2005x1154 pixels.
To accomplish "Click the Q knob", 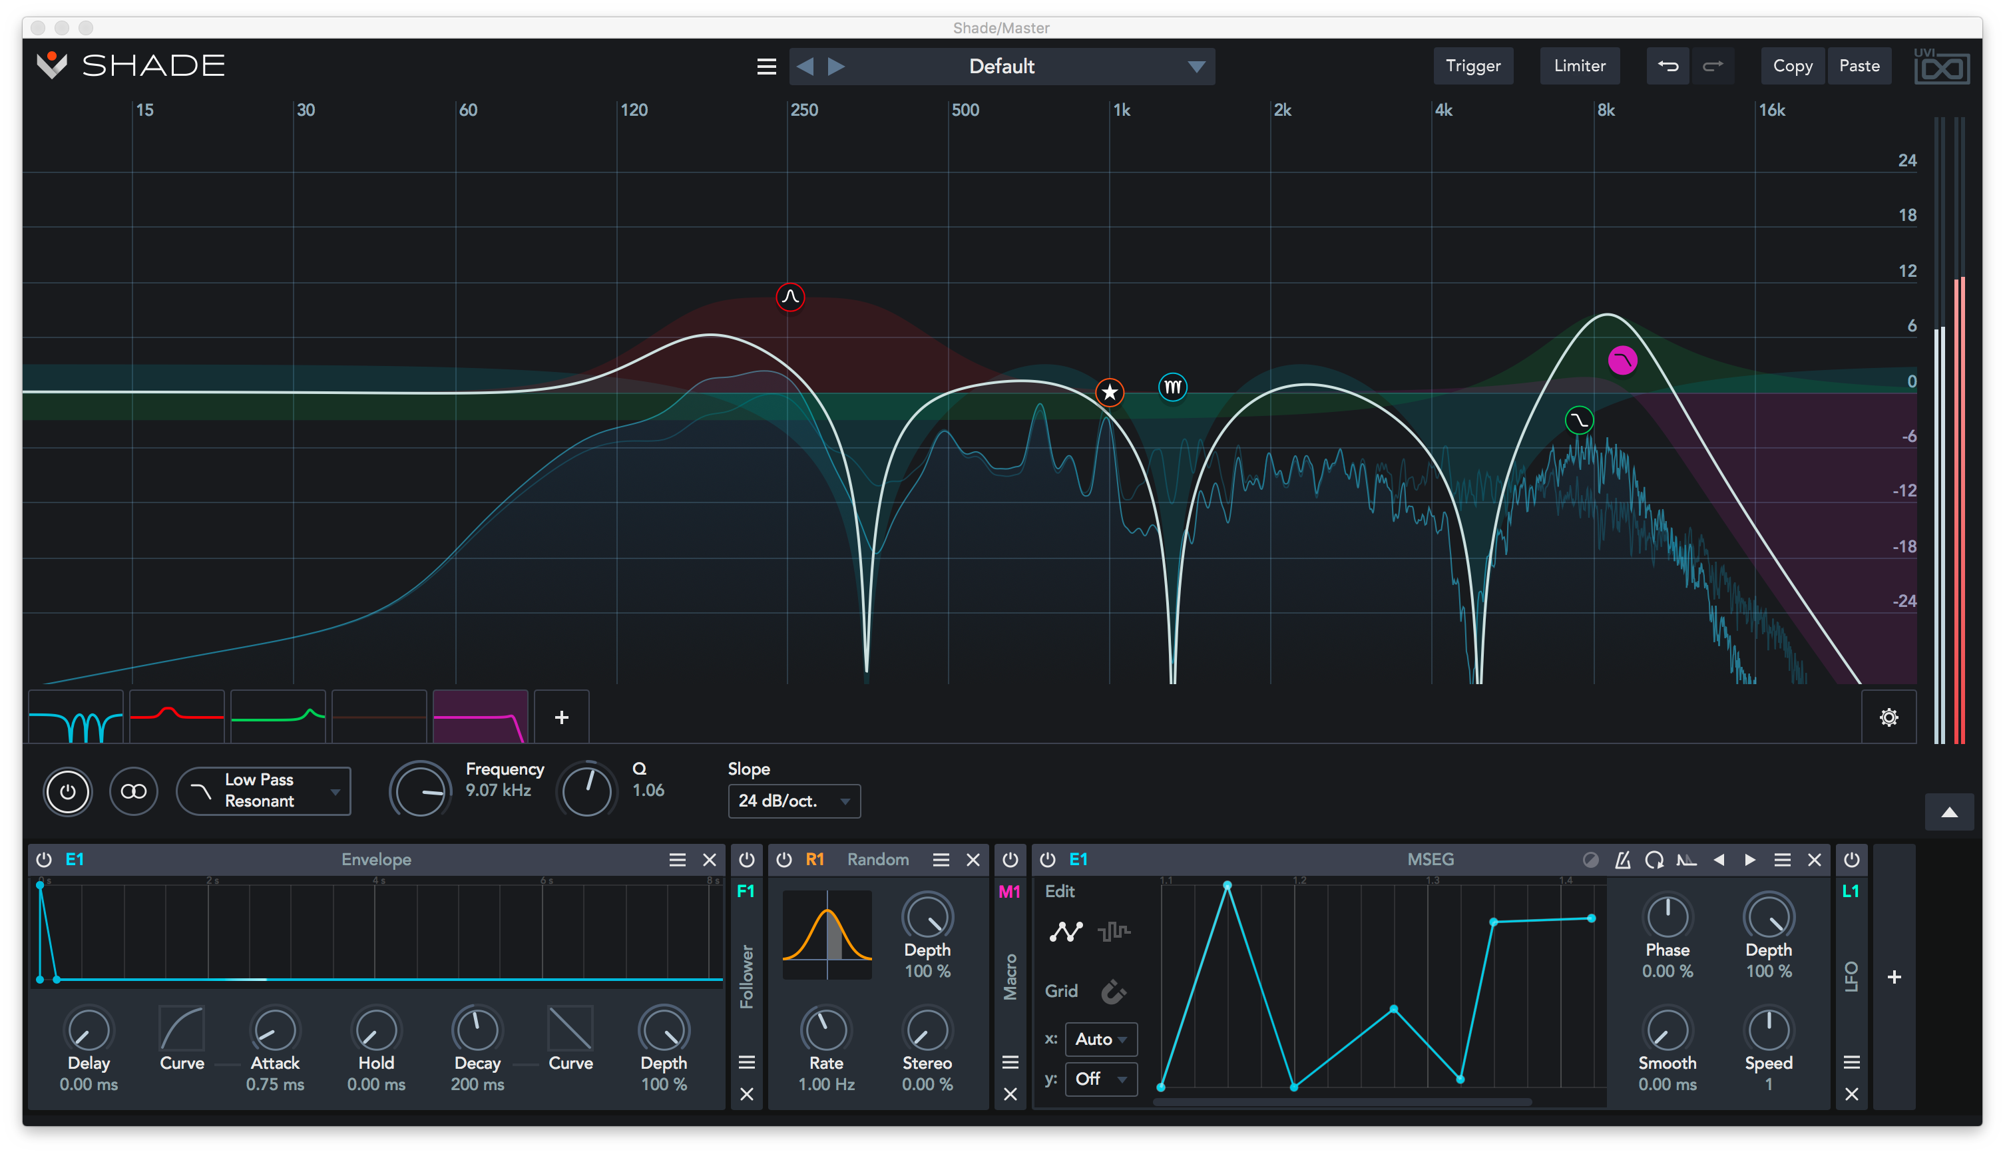I will (586, 790).
